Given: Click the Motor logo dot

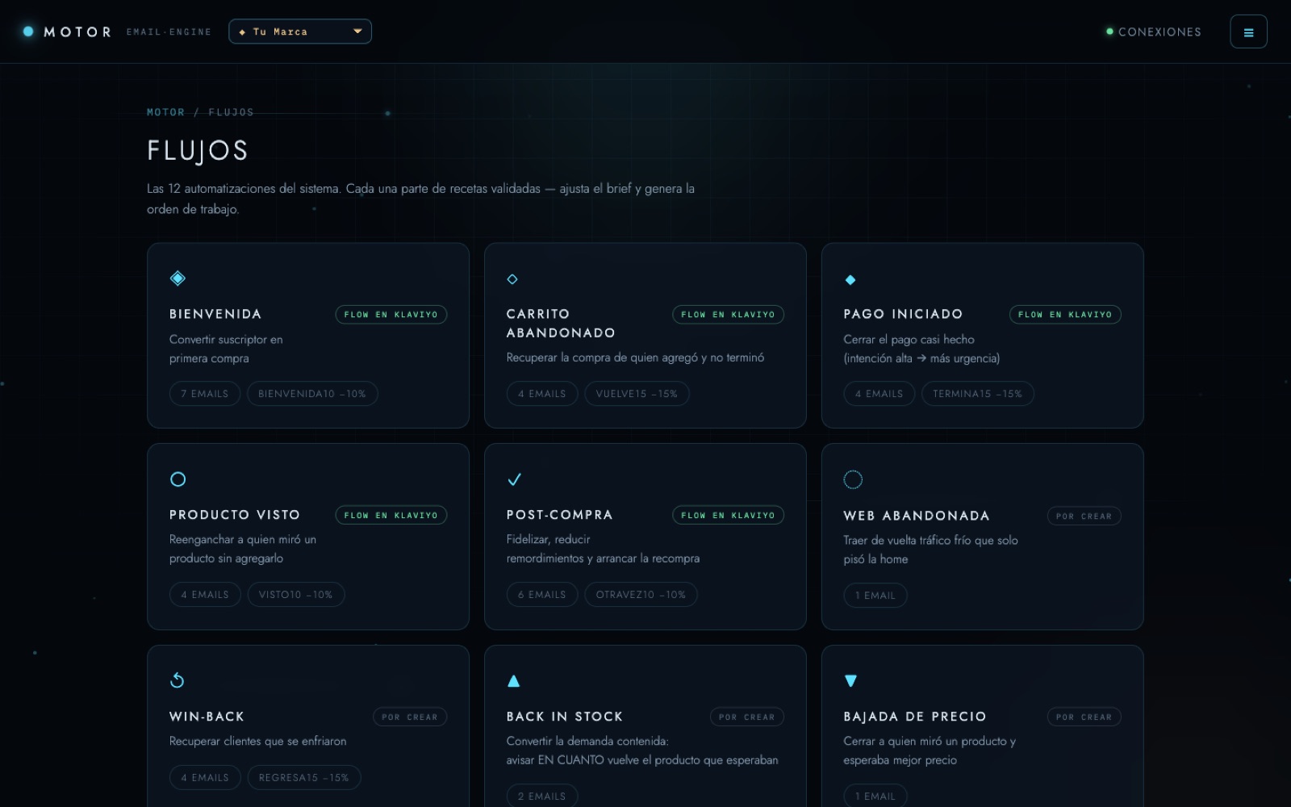Looking at the screenshot, I should pos(28,31).
